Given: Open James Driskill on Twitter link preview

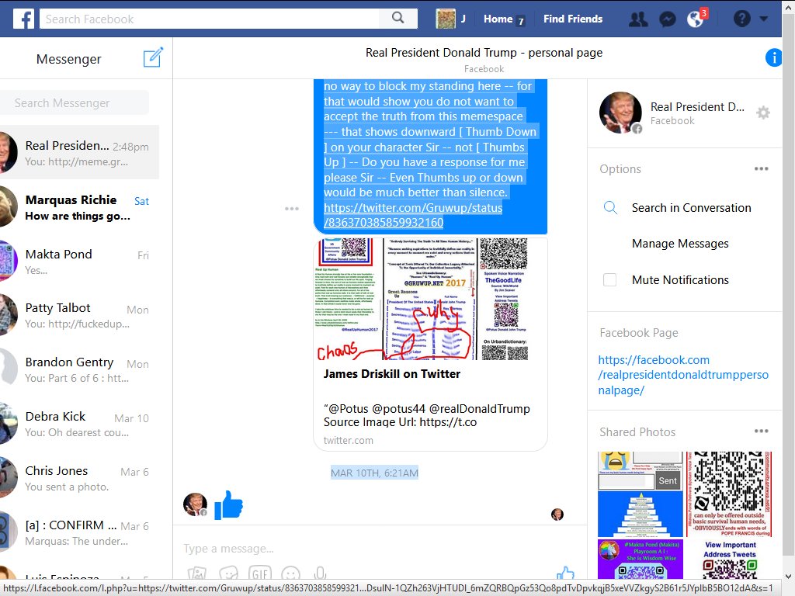Looking at the screenshot, I should click(392, 374).
